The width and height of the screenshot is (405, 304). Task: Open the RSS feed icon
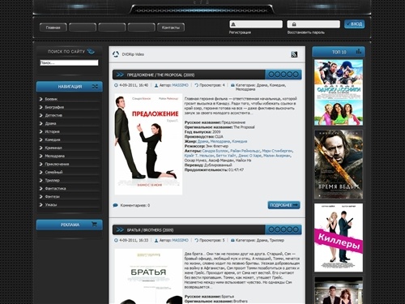(294, 54)
